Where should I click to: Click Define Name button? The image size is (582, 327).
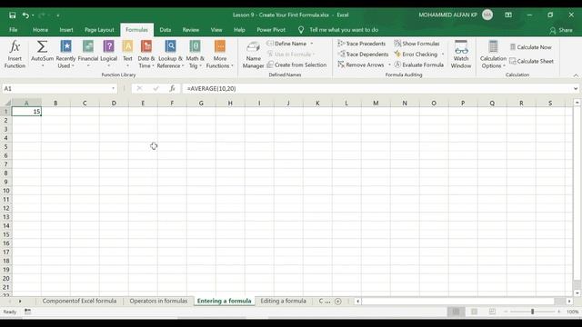click(x=287, y=44)
